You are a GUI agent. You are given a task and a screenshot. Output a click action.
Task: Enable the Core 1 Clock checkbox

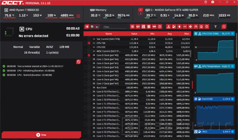pos(89,59)
